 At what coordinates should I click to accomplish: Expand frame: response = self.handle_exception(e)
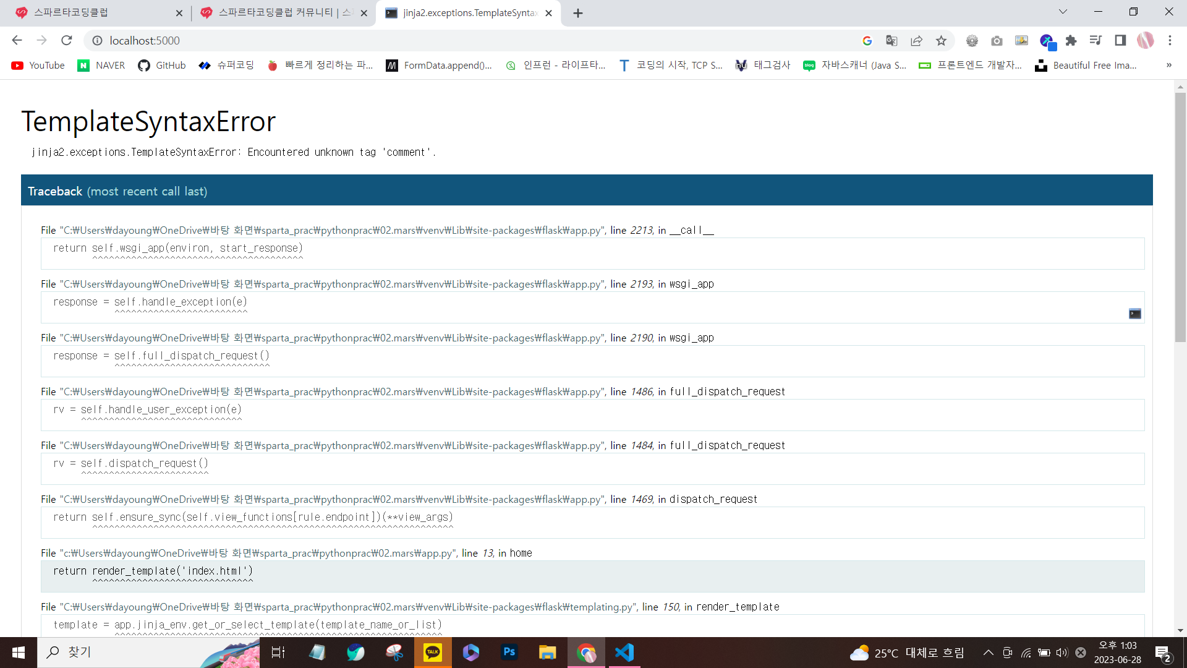592,307
